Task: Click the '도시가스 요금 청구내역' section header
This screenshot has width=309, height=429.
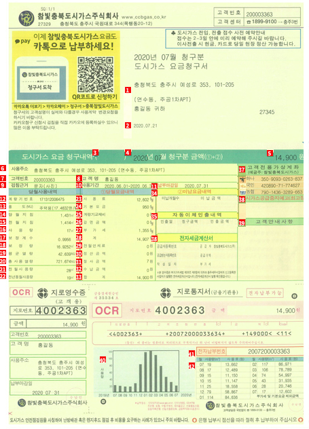Action: coord(57,157)
